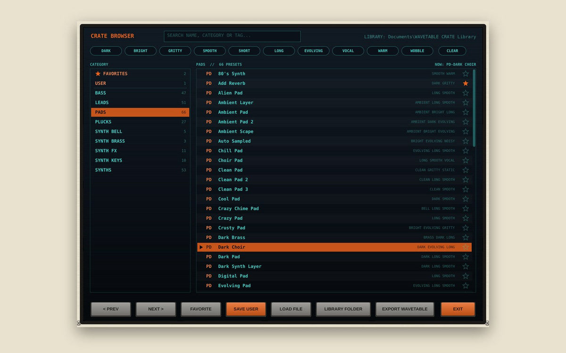The height and width of the screenshot is (353, 566).
Task: Star the Ambient Layer preset
Action: point(466,103)
